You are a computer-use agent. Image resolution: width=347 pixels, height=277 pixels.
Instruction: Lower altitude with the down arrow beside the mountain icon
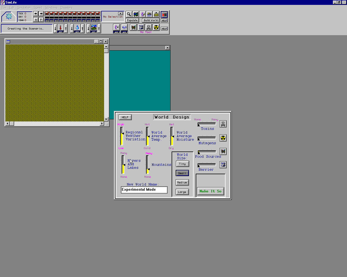coord(88,28)
